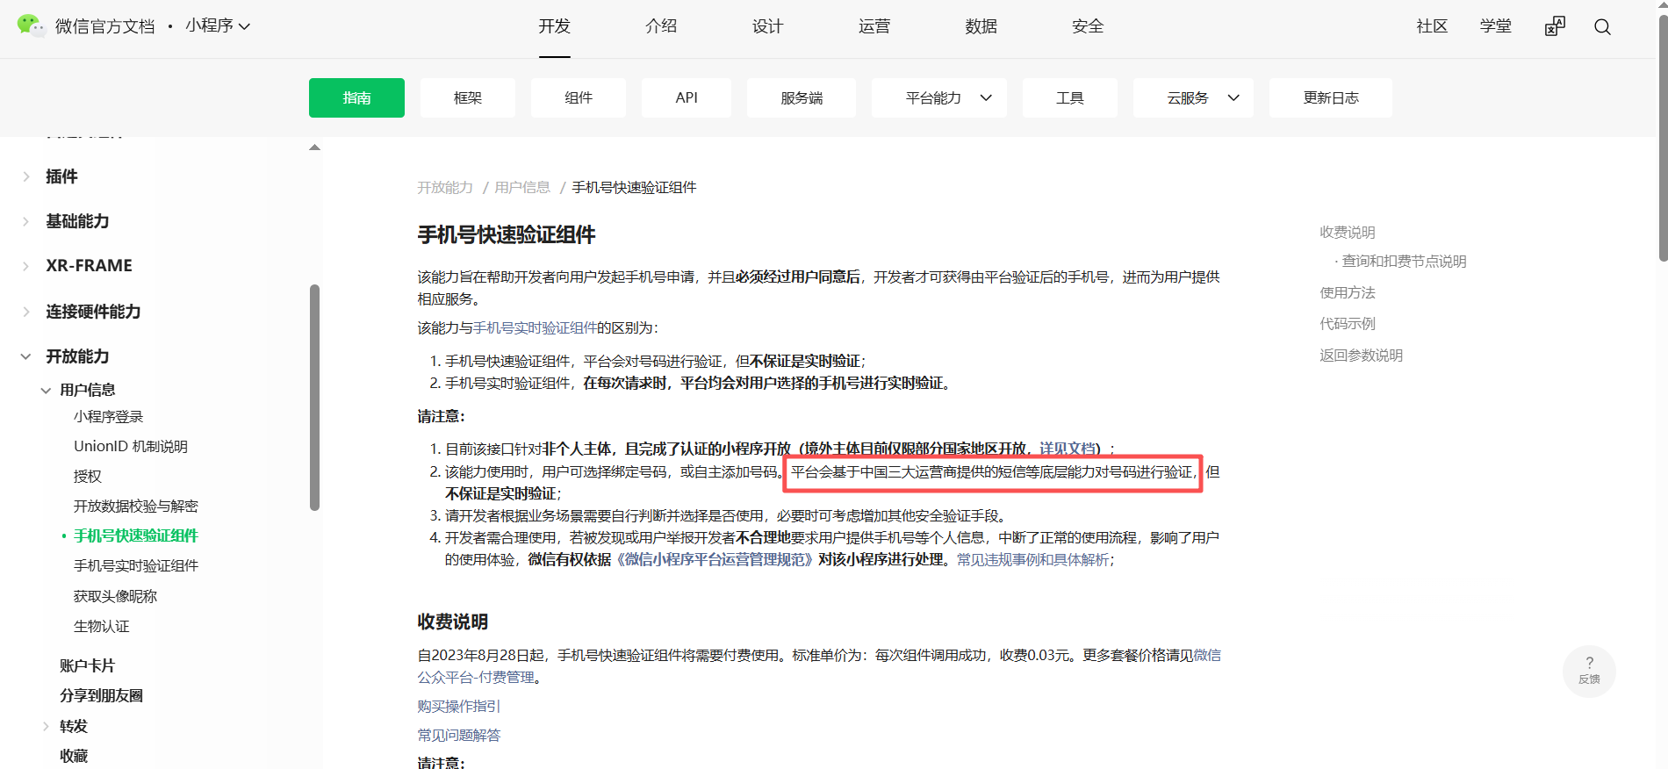
Task: Follow the 手机号实时验证组件 inline link
Action: click(536, 327)
